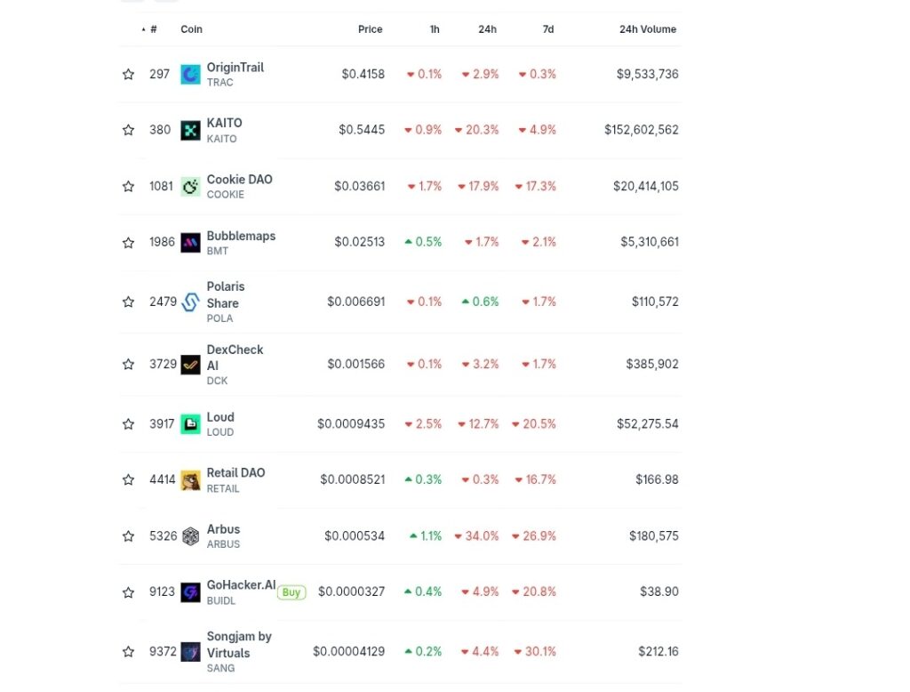
Task: Add Songjam to favorites with its star
Action: (x=128, y=651)
